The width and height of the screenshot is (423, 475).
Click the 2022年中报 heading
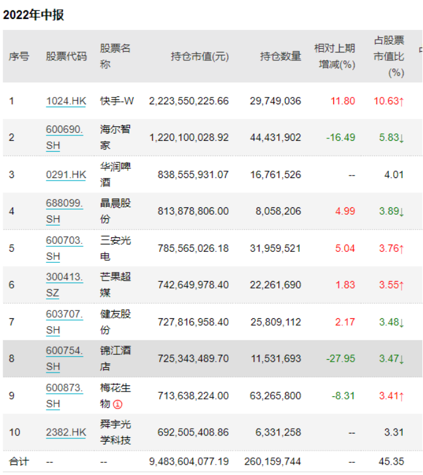[34, 15]
